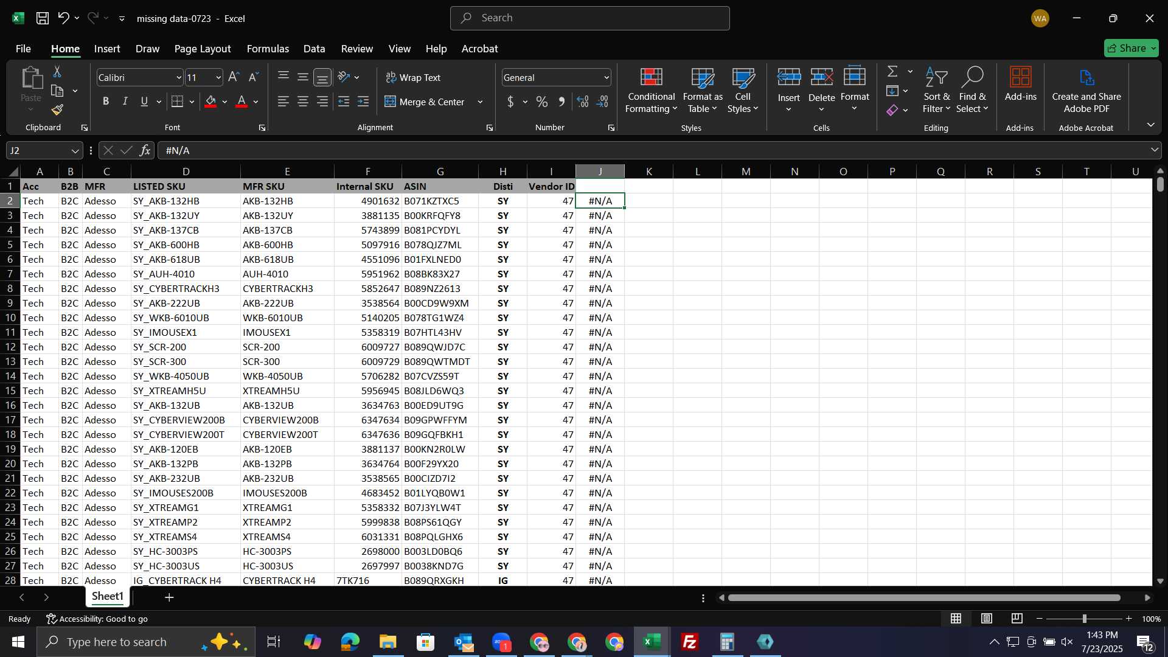Open the Add-ins icon

[x=1020, y=83]
